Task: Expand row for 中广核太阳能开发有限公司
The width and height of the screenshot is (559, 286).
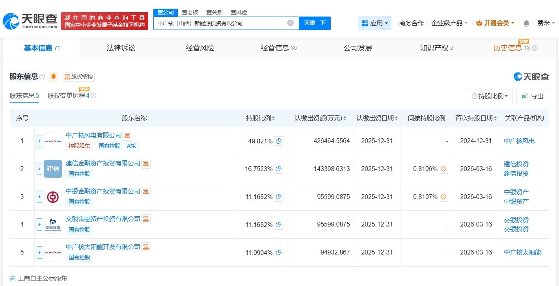Action: (39, 252)
